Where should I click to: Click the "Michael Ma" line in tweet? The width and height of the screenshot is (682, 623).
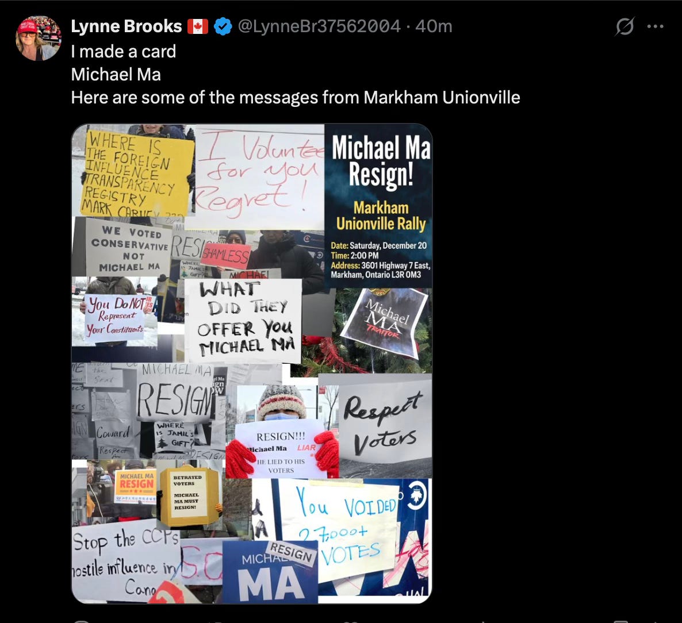(116, 74)
